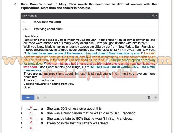Select the answer blank for item 3

coord(31,118)
